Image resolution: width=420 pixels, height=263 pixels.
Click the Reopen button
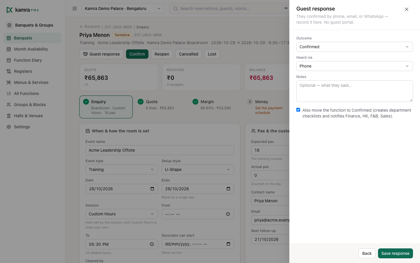(162, 54)
